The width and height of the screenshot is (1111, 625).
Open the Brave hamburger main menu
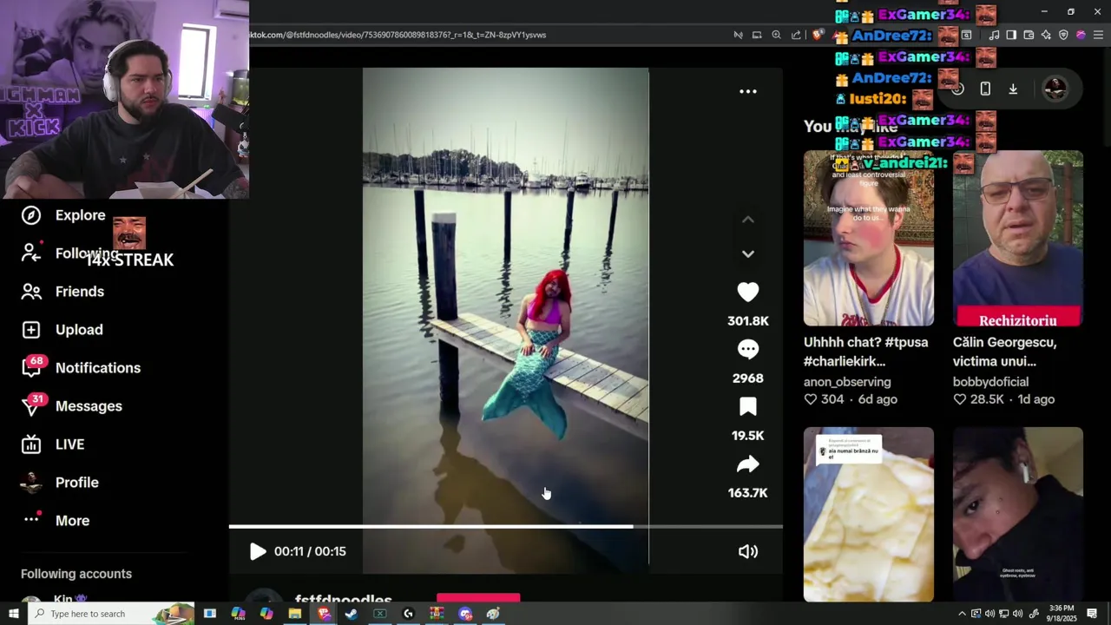pyautogui.click(x=1098, y=35)
